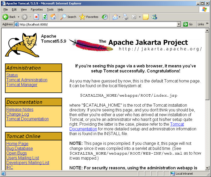The image size is (211, 177).
Task: Open the address bar dropdown list
Action: [x=179, y=24]
